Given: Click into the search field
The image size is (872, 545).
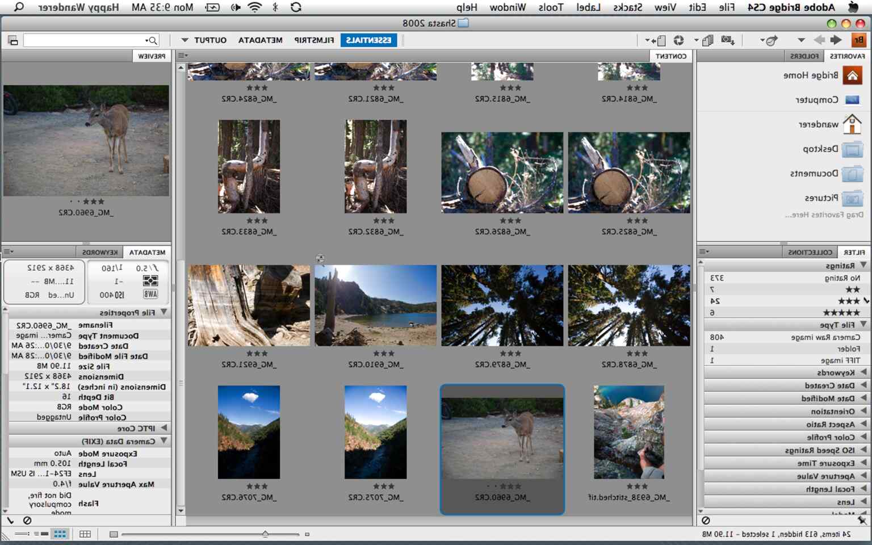Looking at the screenshot, I should coord(91,40).
